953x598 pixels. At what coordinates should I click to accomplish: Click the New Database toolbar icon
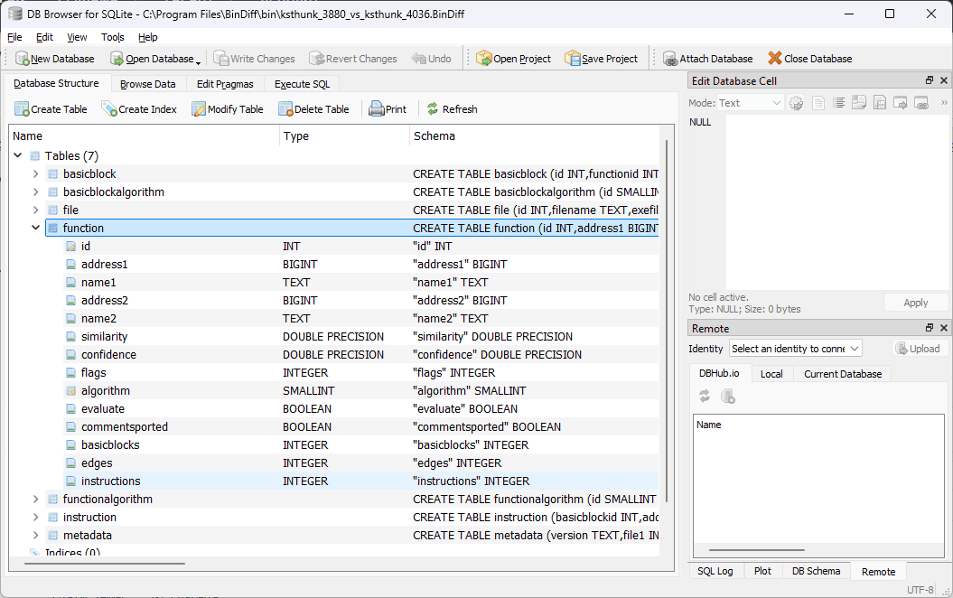[x=23, y=59]
